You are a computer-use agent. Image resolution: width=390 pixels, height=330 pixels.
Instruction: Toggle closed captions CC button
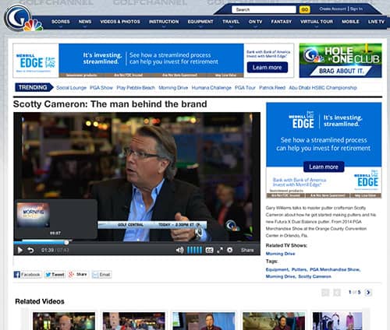[209, 250]
